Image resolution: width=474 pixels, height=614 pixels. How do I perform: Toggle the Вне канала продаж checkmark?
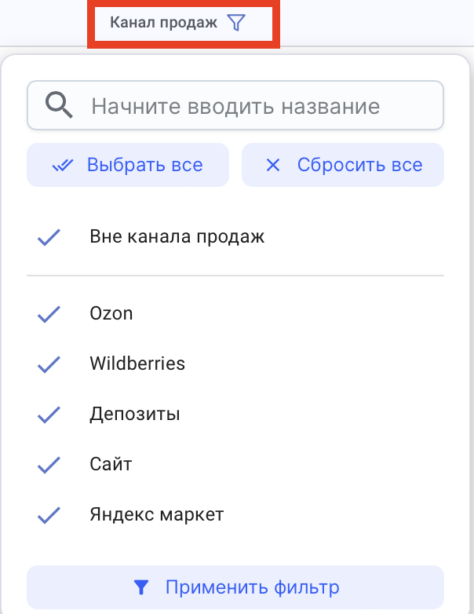point(49,237)
